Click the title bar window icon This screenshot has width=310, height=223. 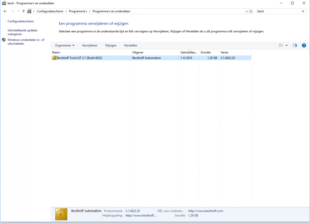pos(4,3)
